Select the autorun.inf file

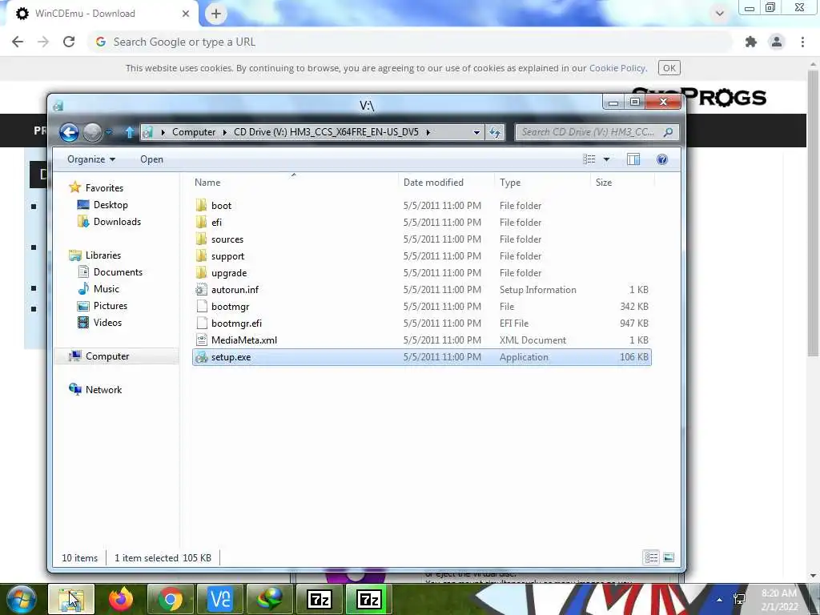coord(421,290)
